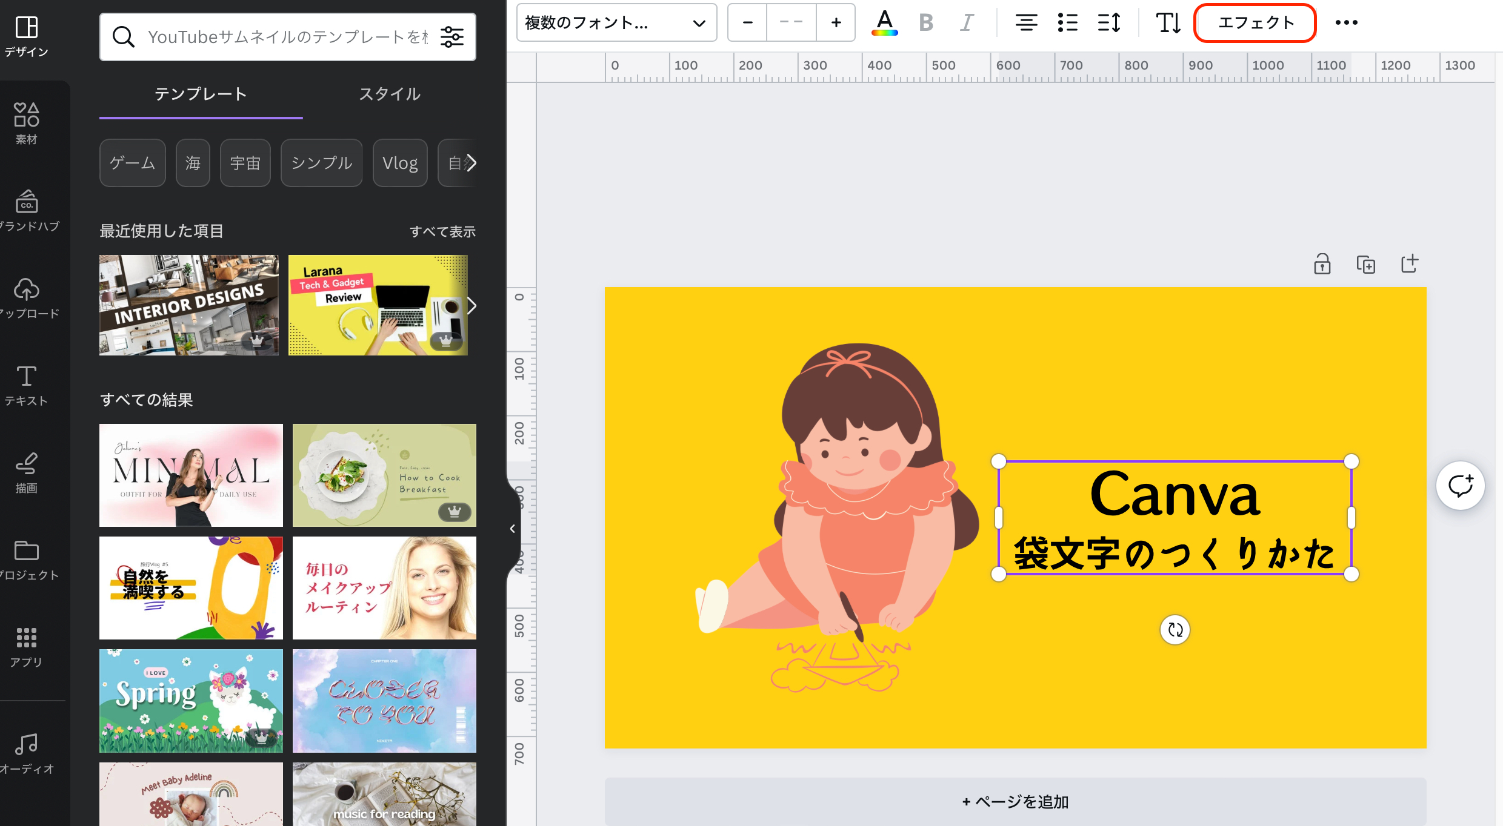
Task: Open the テキスト (Text) panel
Action: coord(27,385)
